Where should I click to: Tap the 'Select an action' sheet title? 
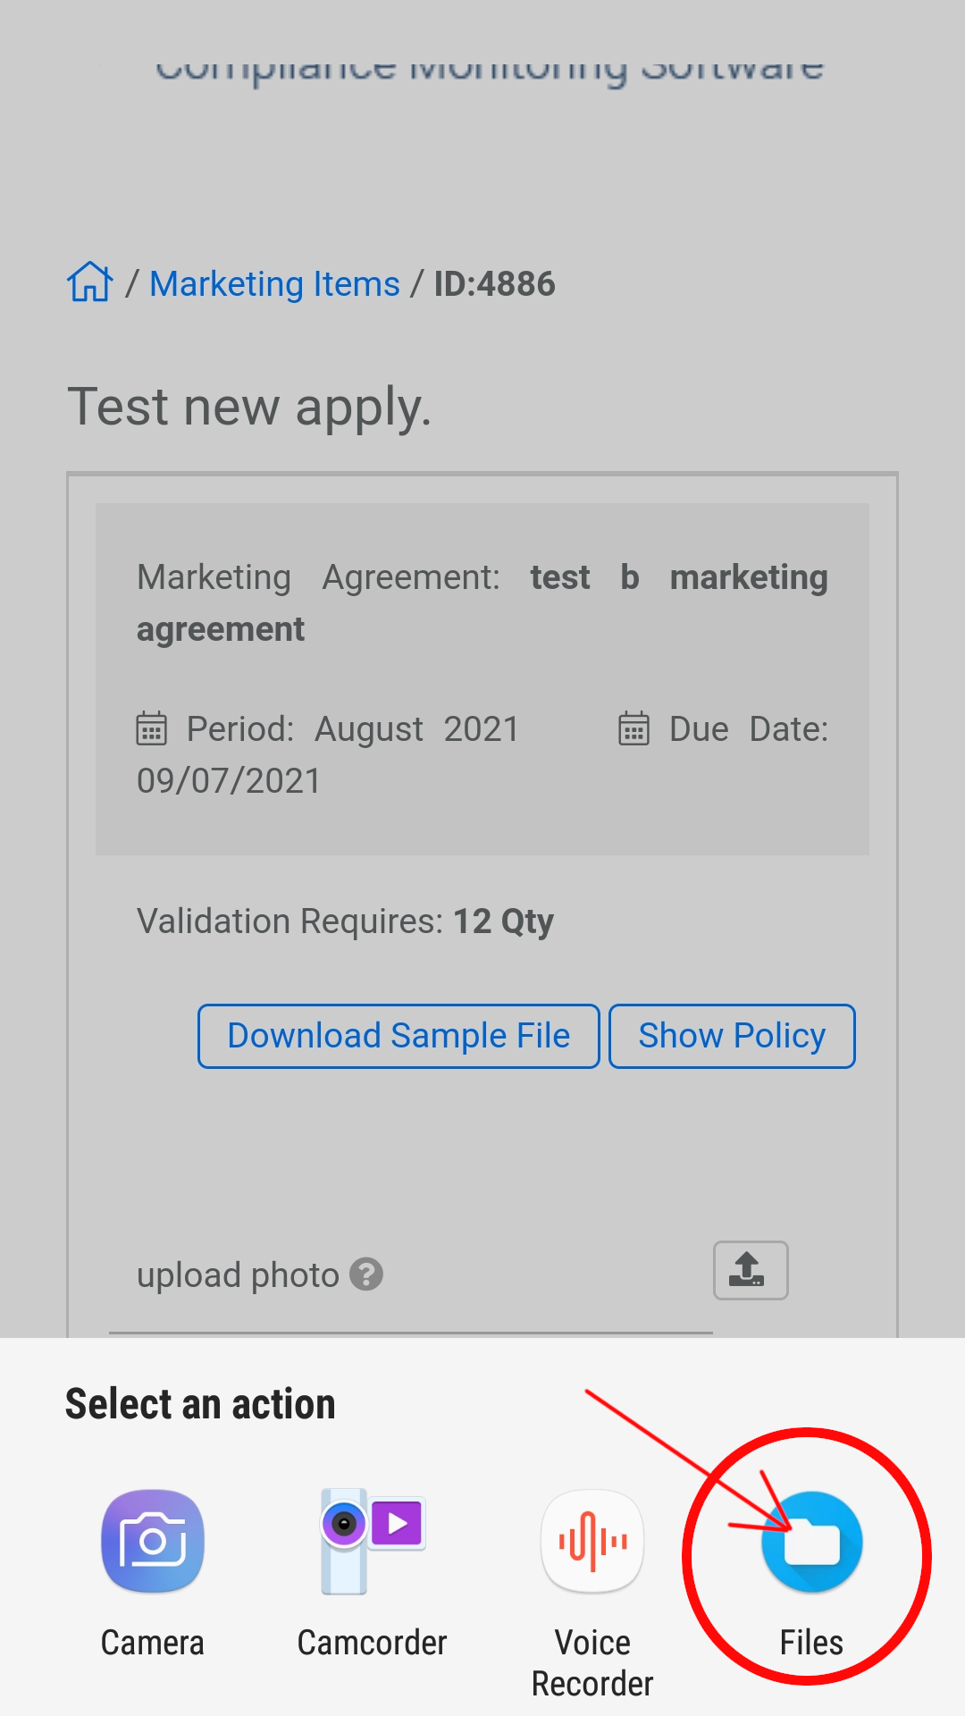200,1404
